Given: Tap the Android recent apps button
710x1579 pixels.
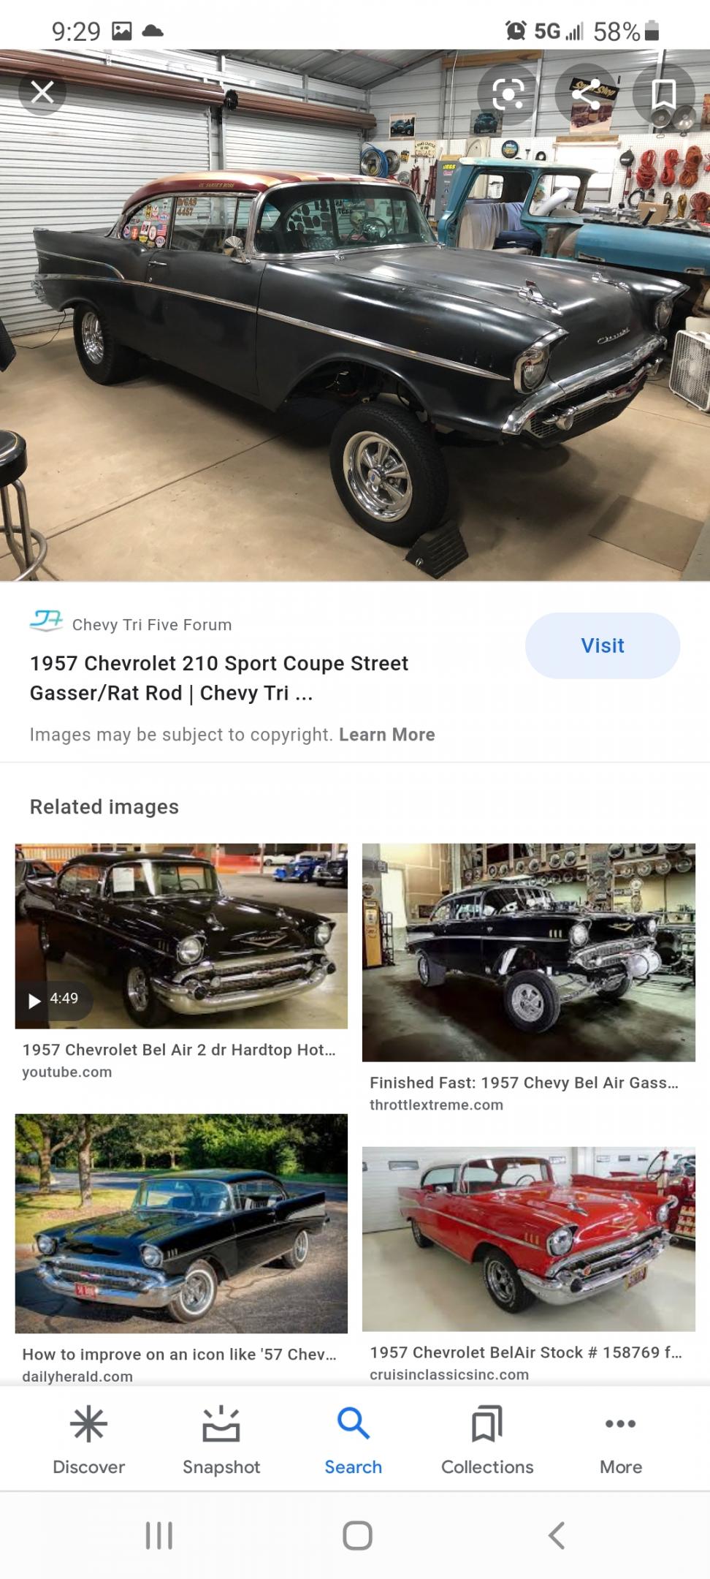Looking at the screenshot, I should point(159,1535).
